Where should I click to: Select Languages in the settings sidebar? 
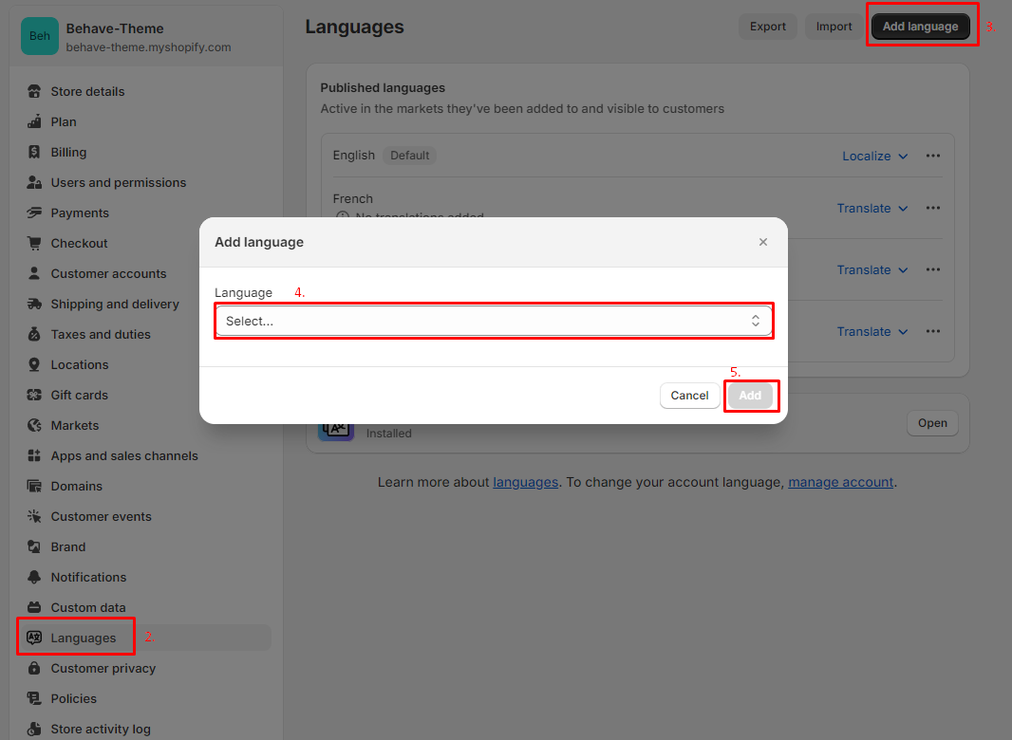pos(146,638)
